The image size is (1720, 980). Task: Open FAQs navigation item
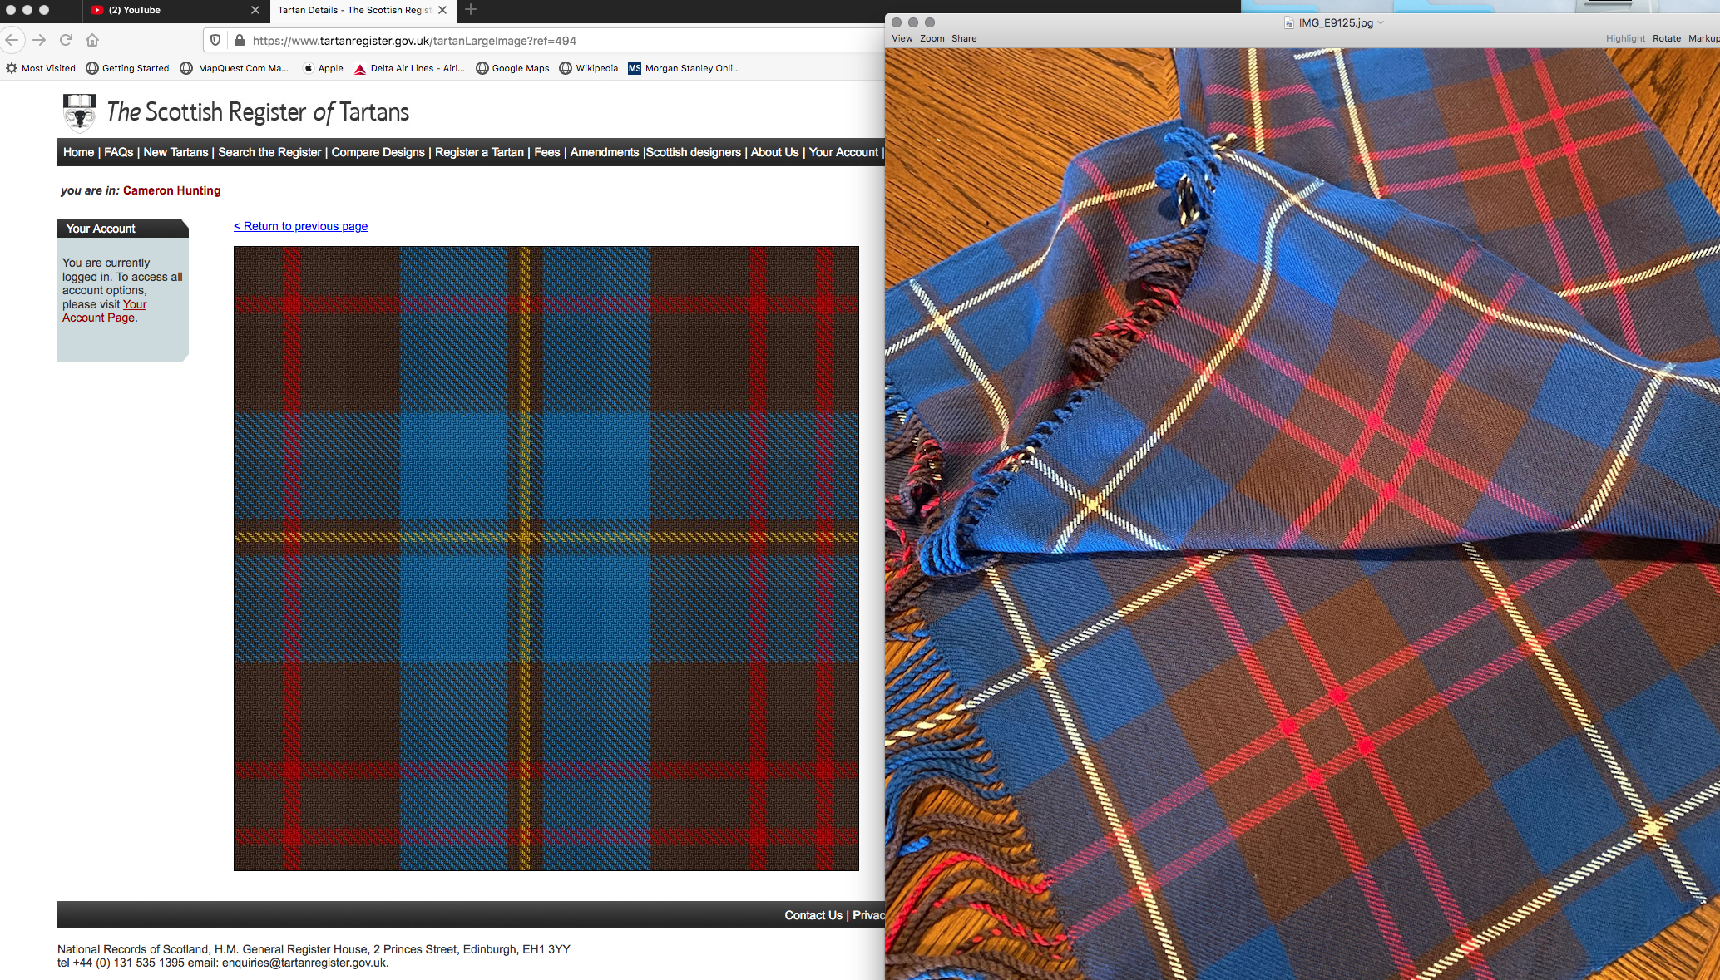tap(118, 152)
